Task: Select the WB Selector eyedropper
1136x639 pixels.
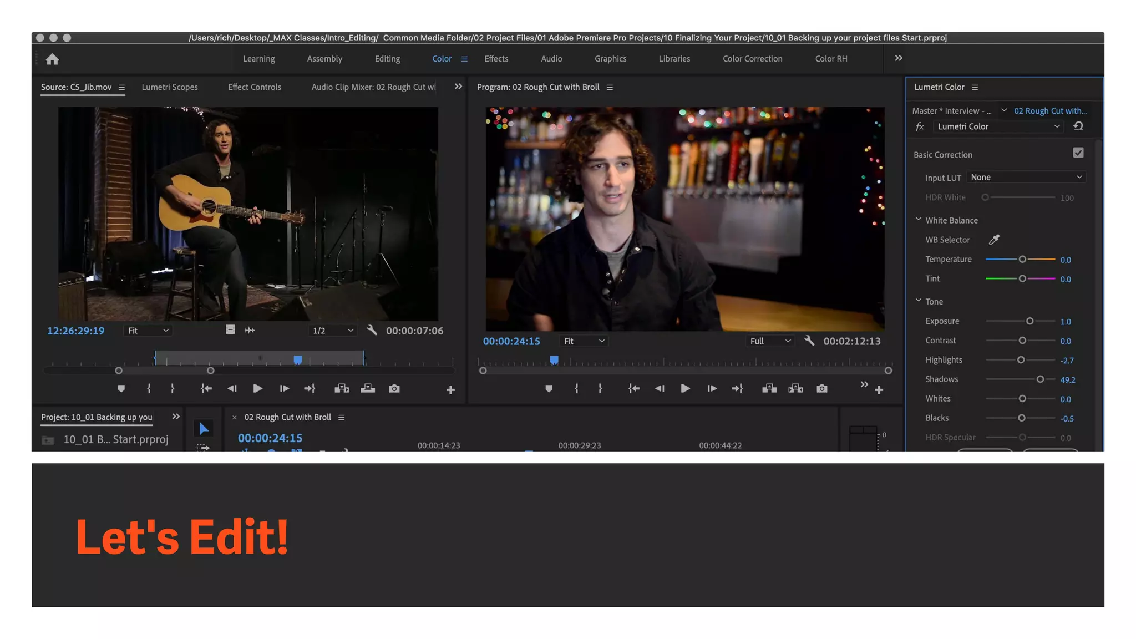Action: click(994, 240)
